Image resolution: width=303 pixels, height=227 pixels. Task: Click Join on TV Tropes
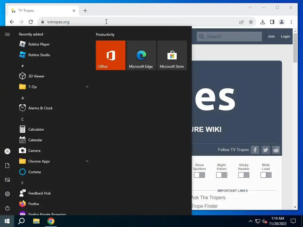(x=271, y=36)
